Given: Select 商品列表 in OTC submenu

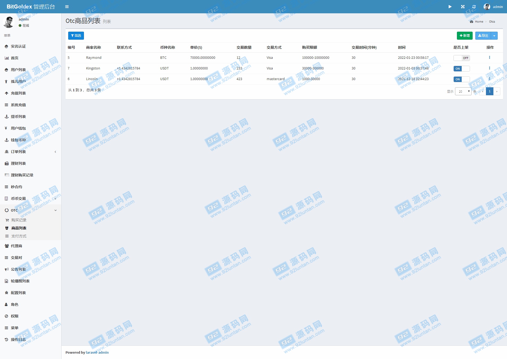Looking at the screenshot, I should click(19, 228).
